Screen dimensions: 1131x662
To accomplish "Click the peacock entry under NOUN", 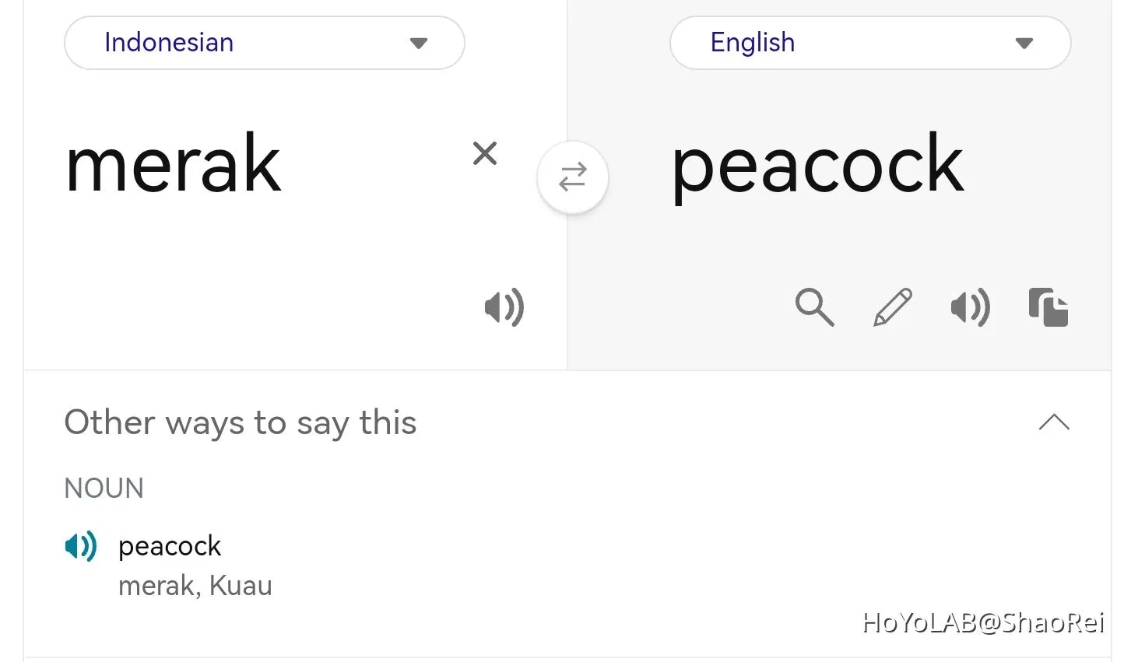I will pos(170,546).
